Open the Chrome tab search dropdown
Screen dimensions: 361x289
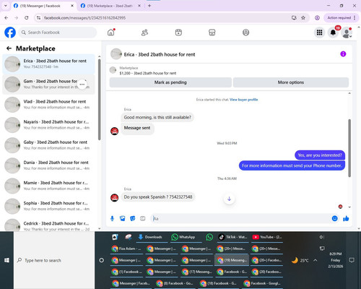tap(5, 6)
